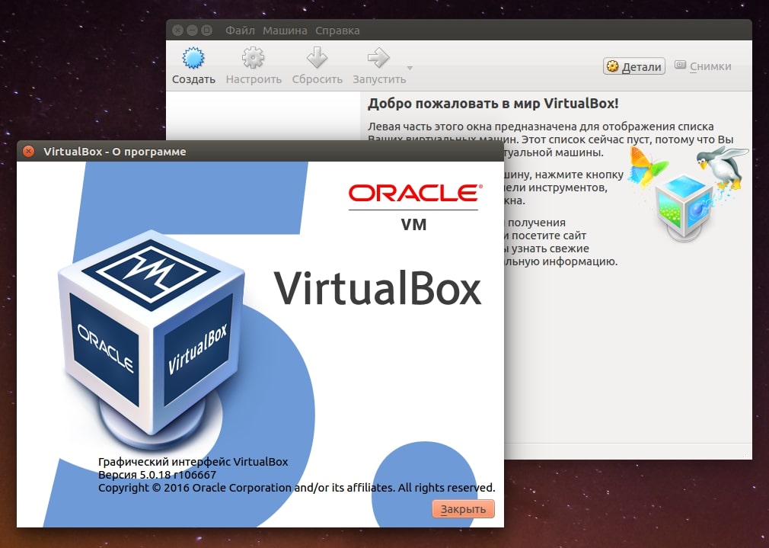Close the 'О программе' dialog via titlebar button
This screenshot has height=548, width=769.
pos(29,152)
